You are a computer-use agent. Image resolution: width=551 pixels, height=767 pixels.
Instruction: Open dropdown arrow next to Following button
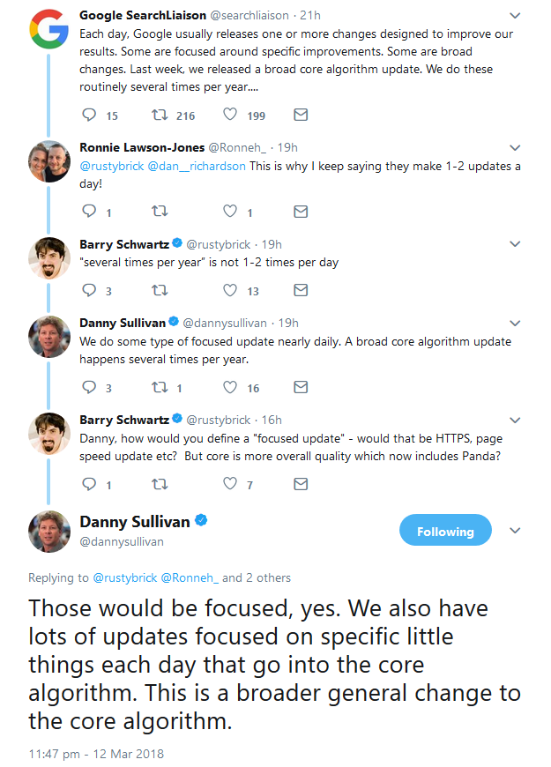[516, 531]
